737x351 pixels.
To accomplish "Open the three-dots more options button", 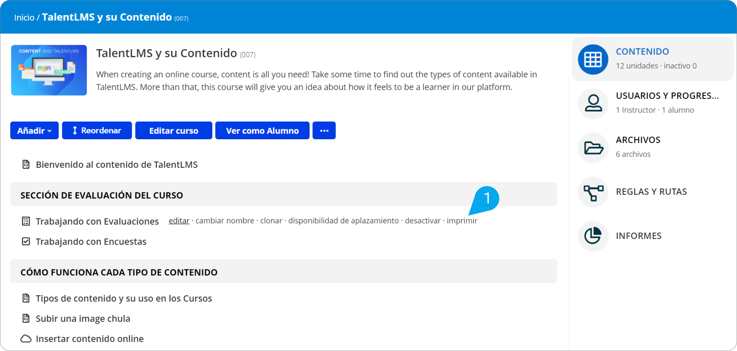I will click(324, 131).
